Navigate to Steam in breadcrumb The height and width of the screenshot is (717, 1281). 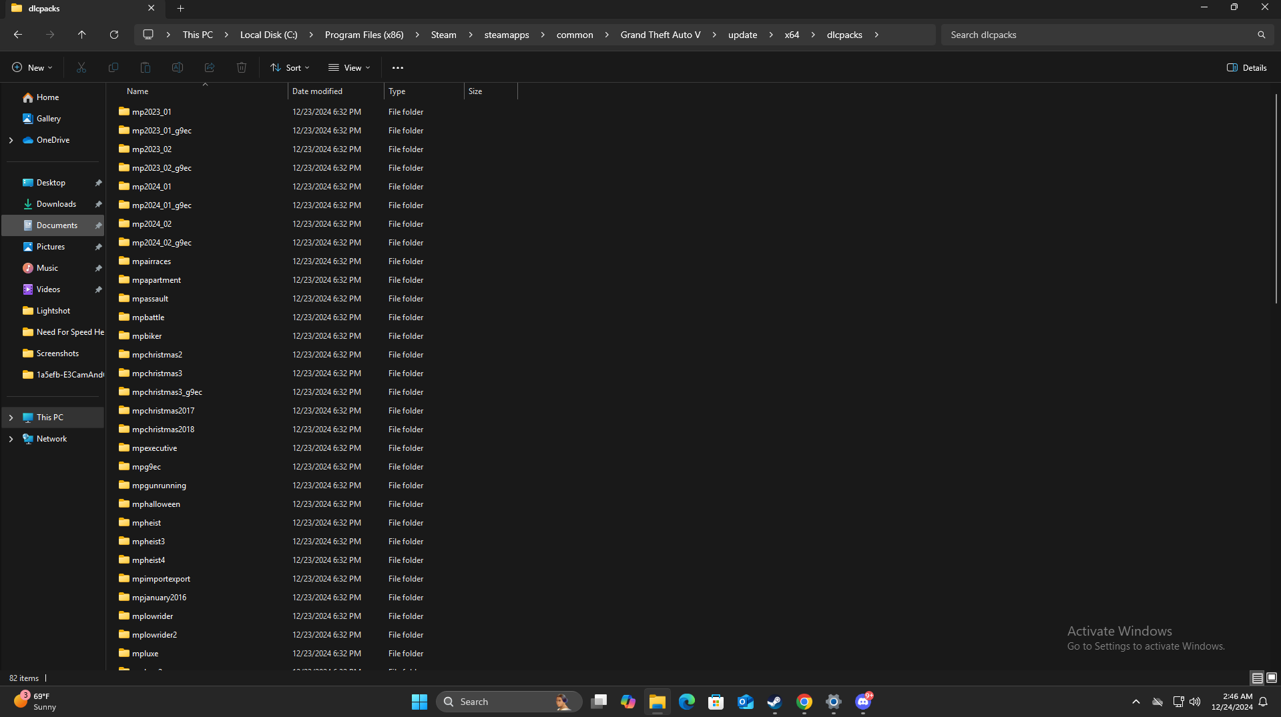pyautogui.click(x=443, y=35)
